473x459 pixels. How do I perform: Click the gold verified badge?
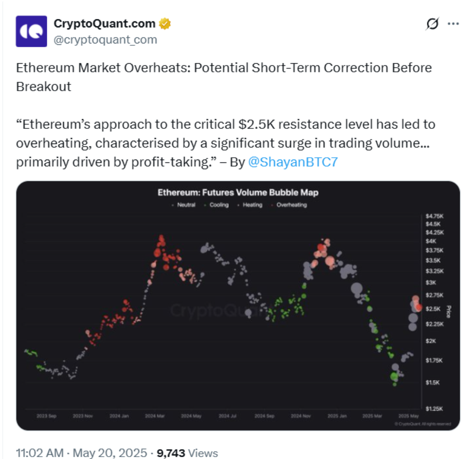point(165,24)
